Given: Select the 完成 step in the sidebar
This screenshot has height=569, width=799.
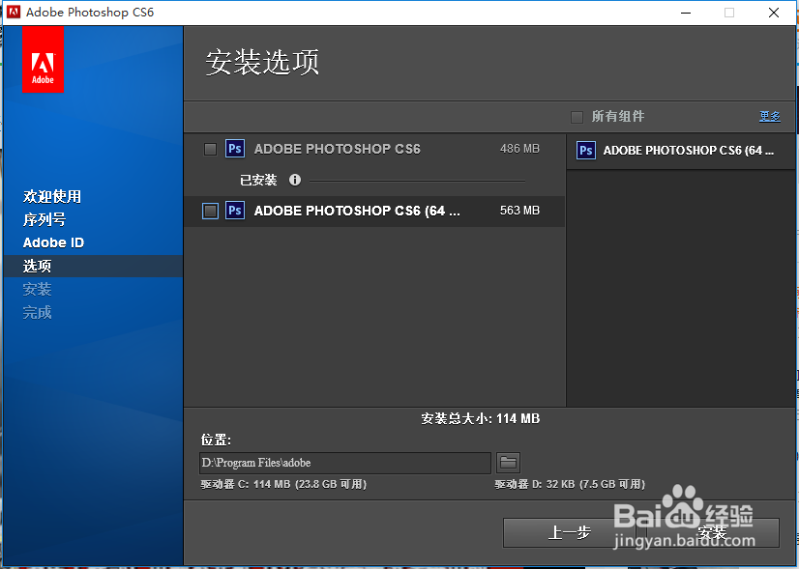Looking at the screenshot, I should pyautogui.click(x=37, y=312).
